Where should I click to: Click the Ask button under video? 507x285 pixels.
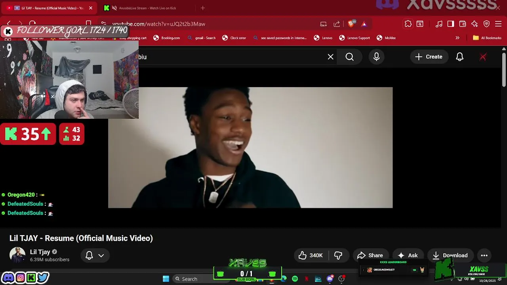click(408, 255)
